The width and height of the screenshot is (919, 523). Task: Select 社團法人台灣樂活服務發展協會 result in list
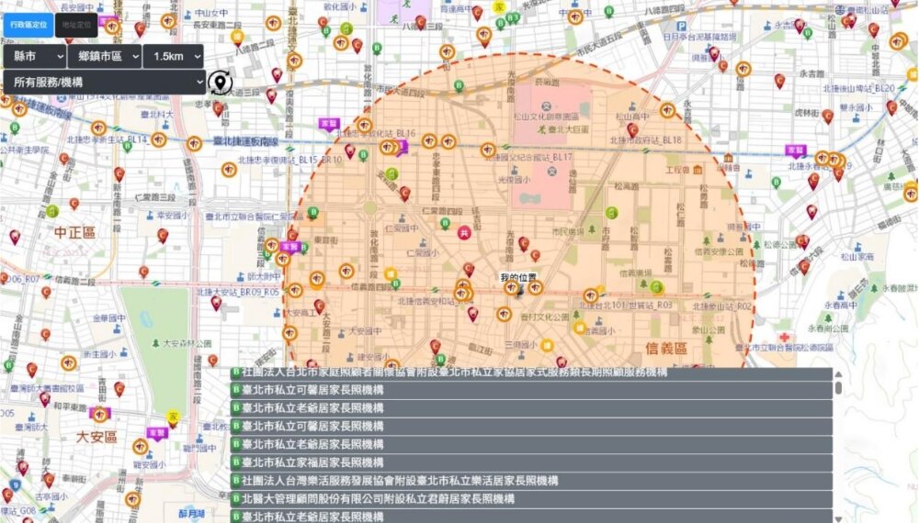[x=531, y=481]
